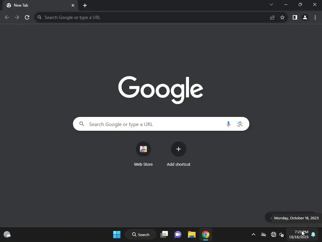Open Chrome's three-dot menu
This screenshot has width=322, height=242.
point(315,18)
